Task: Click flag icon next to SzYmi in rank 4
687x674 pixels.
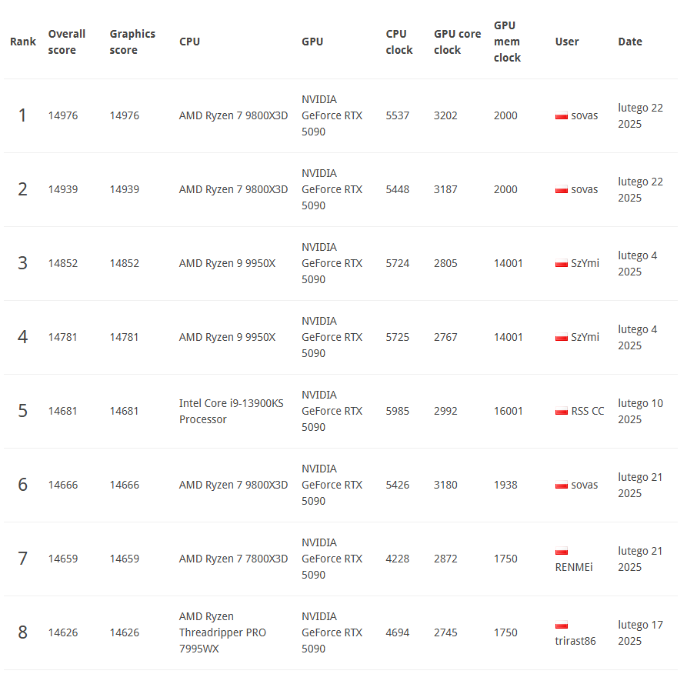Action: coord(561,338)
